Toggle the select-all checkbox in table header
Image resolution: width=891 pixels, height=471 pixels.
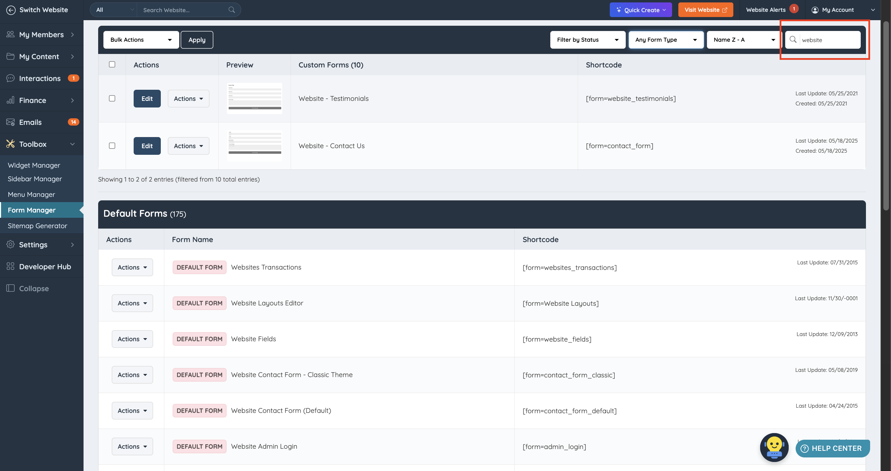tap(112, 64)
